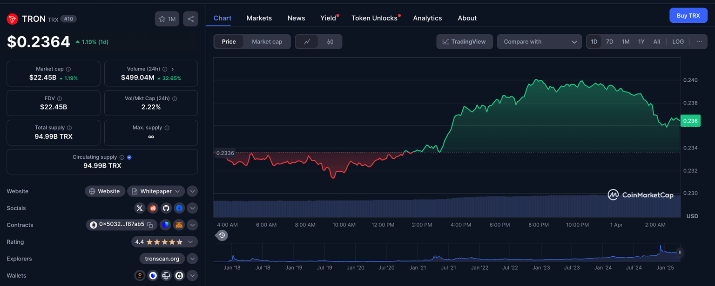Image resolution: width=715 pixels, height=286 pixels.
Task: Open the TradingView chart option
Action: pos(464,41)
